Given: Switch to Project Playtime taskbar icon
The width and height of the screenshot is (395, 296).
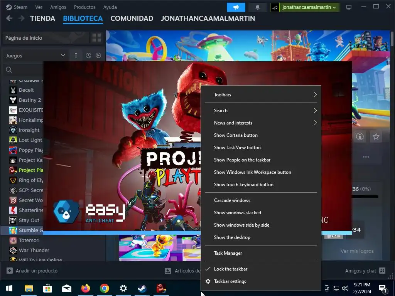Looking at the screenshot, I should pos(161,288).
